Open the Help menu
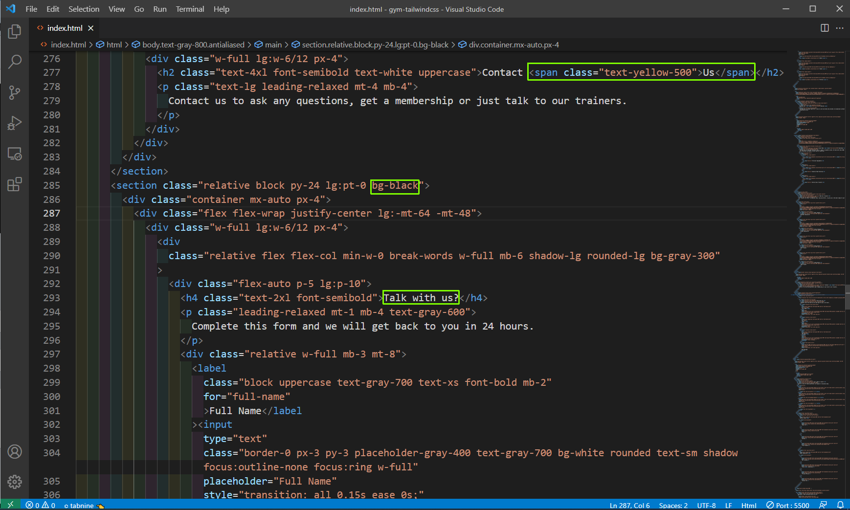Screen dimensions: 850x510 [221, 9]
